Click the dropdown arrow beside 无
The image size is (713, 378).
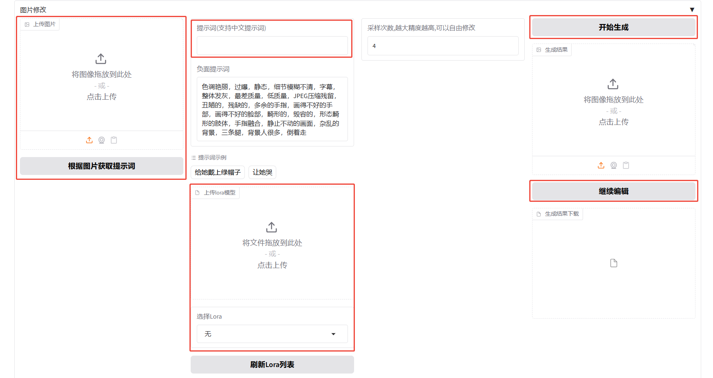333,334
